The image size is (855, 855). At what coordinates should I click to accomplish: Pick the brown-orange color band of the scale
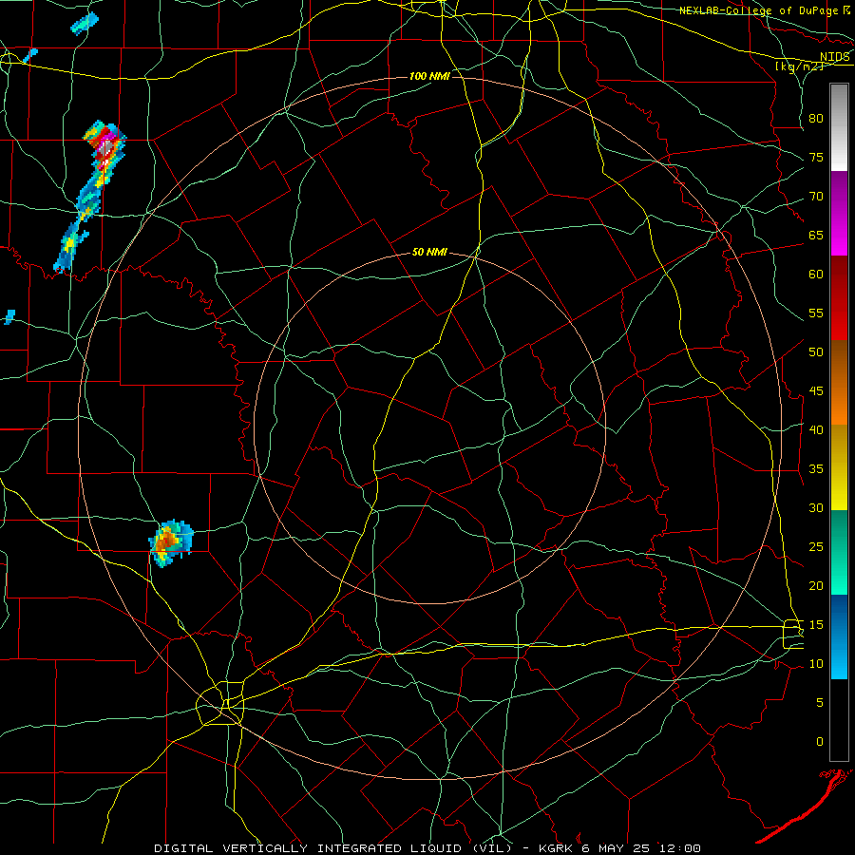(x=839, y=383)
